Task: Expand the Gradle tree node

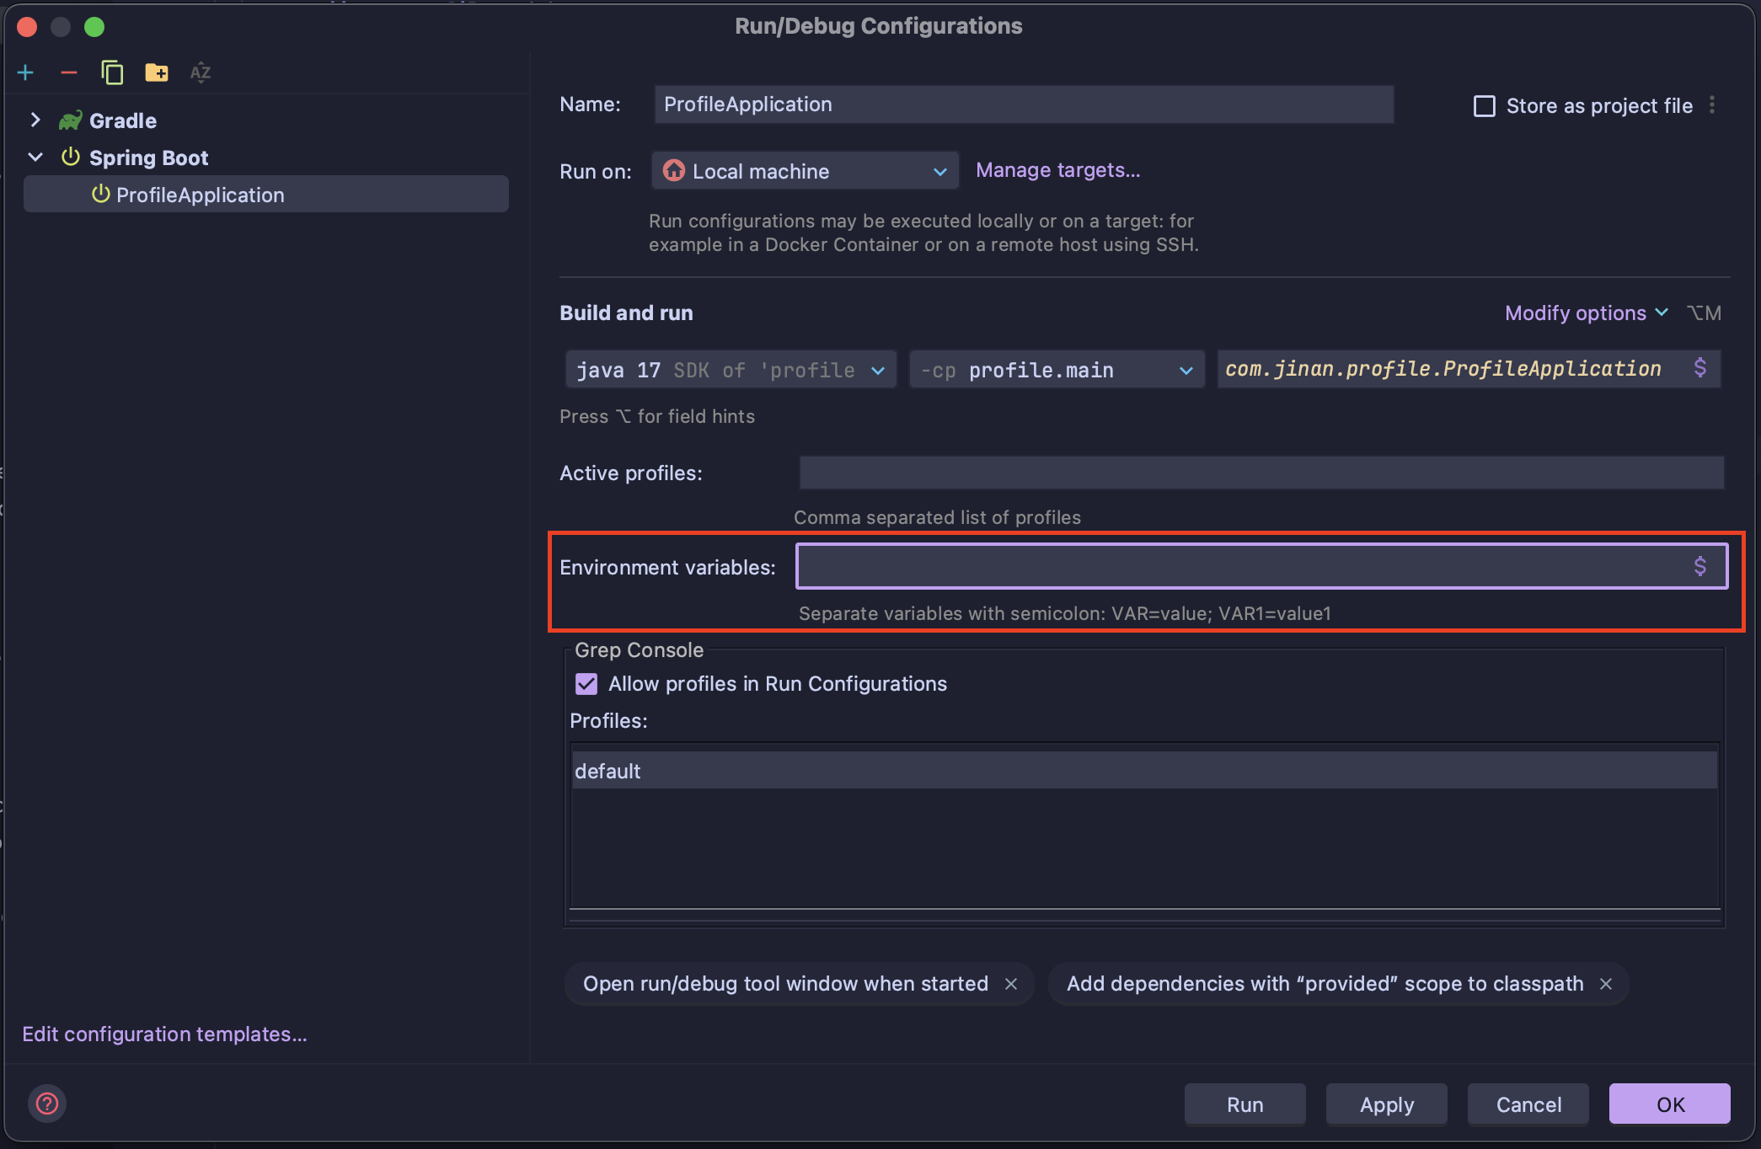Action: click(x=35, y=120)
